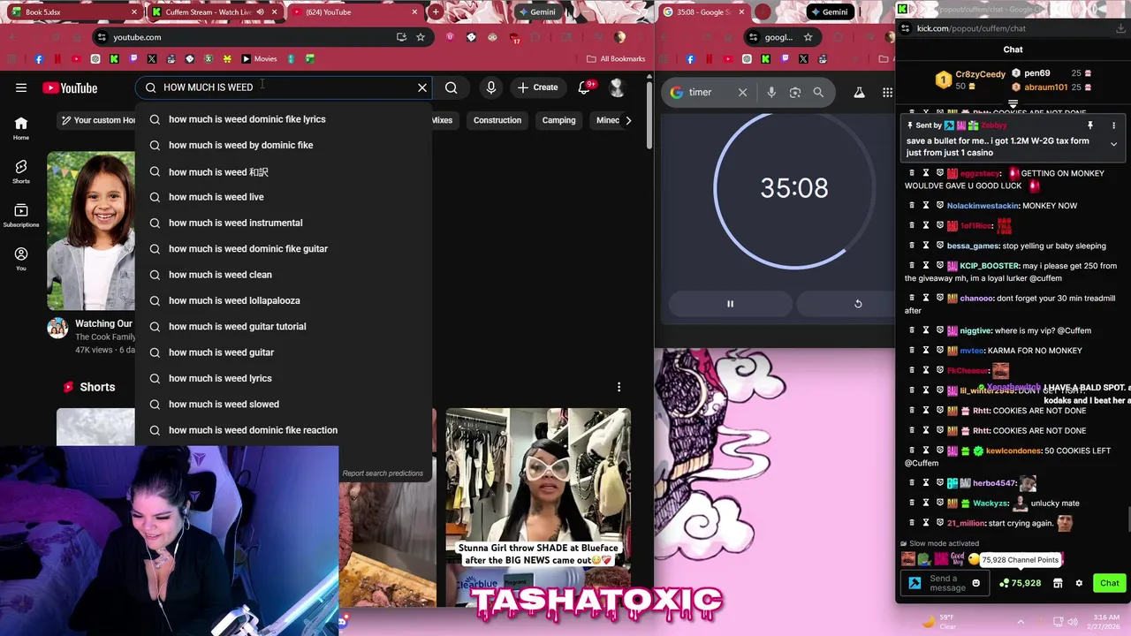Image resolution: width=1131 pixels, height=636 pixels.
Task: Open YouTube notifications bell
Action: tap(584, 87)
